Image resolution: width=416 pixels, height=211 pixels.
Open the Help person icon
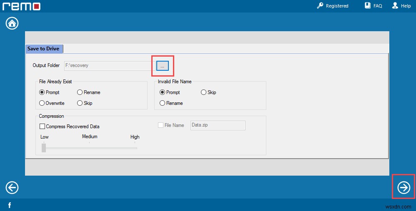tap(395, 5)
